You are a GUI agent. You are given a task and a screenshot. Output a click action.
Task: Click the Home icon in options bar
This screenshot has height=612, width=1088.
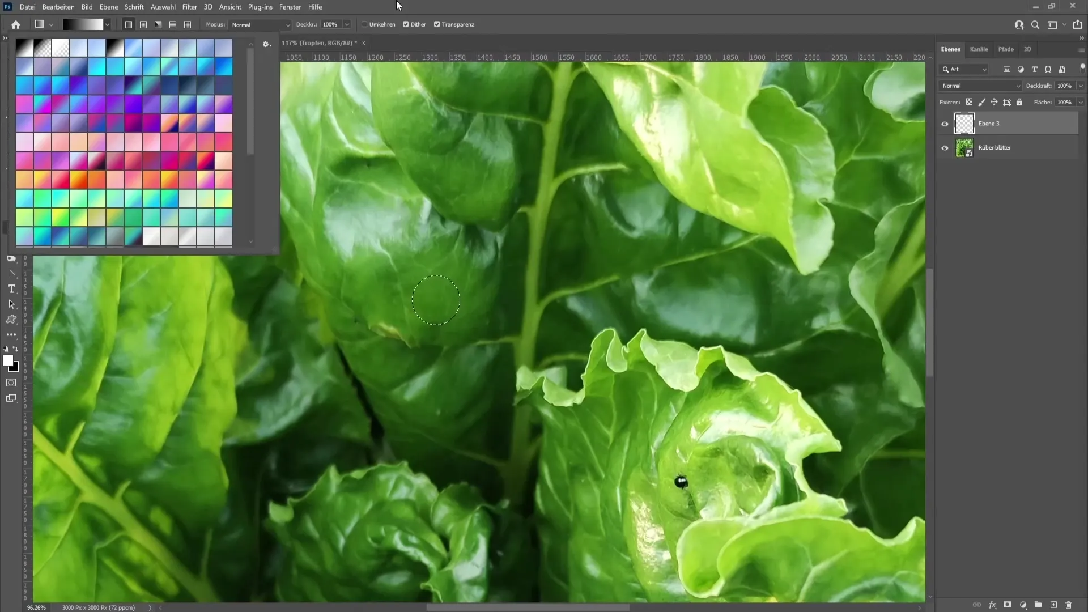click(x=16, y=24)
